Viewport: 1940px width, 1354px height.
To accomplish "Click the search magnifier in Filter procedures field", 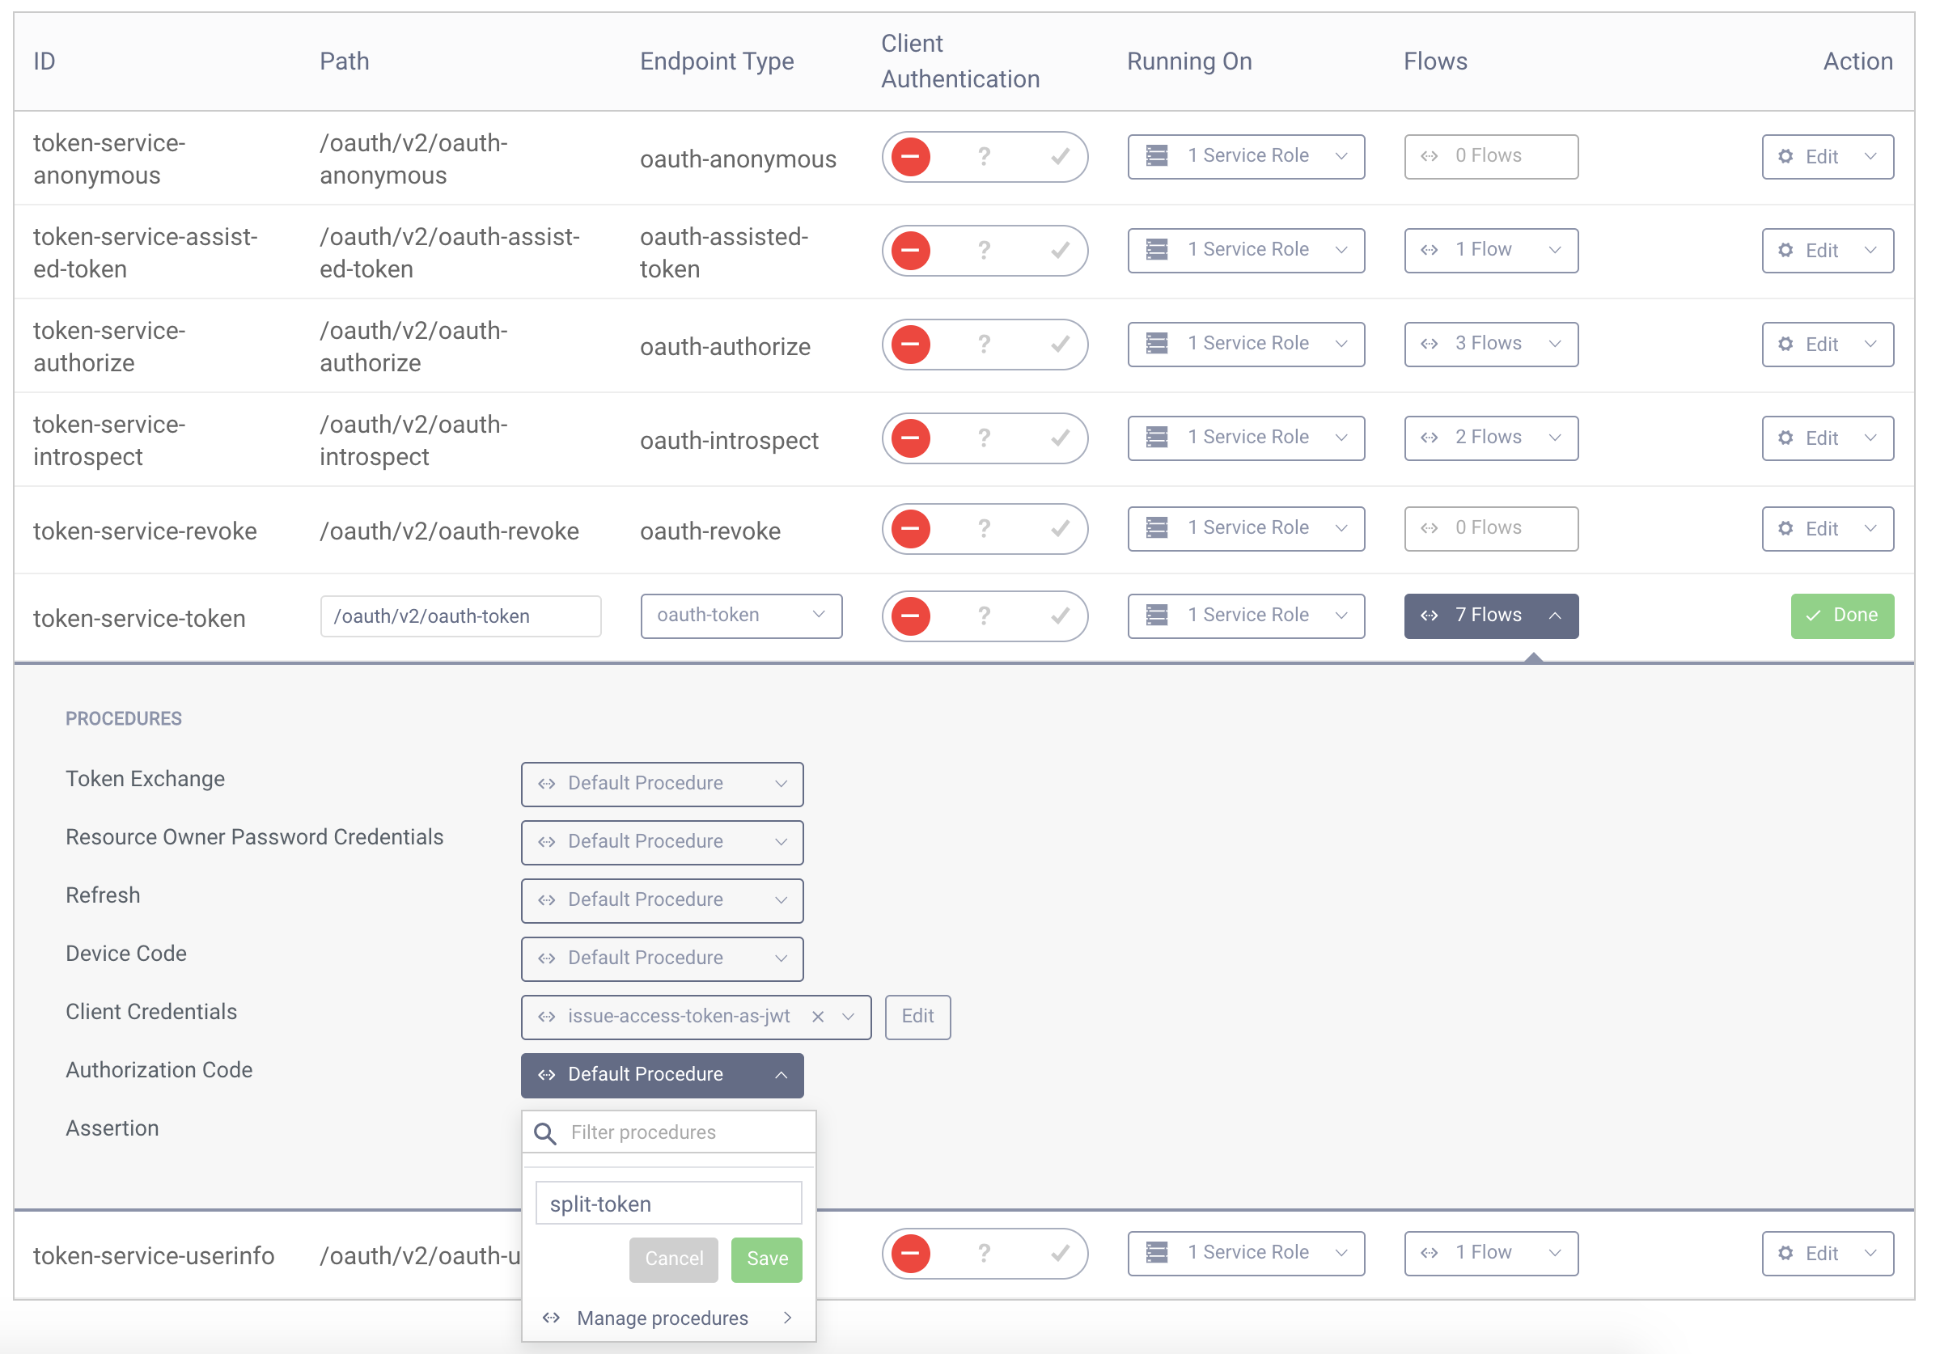I will [x=545, y=1132].
